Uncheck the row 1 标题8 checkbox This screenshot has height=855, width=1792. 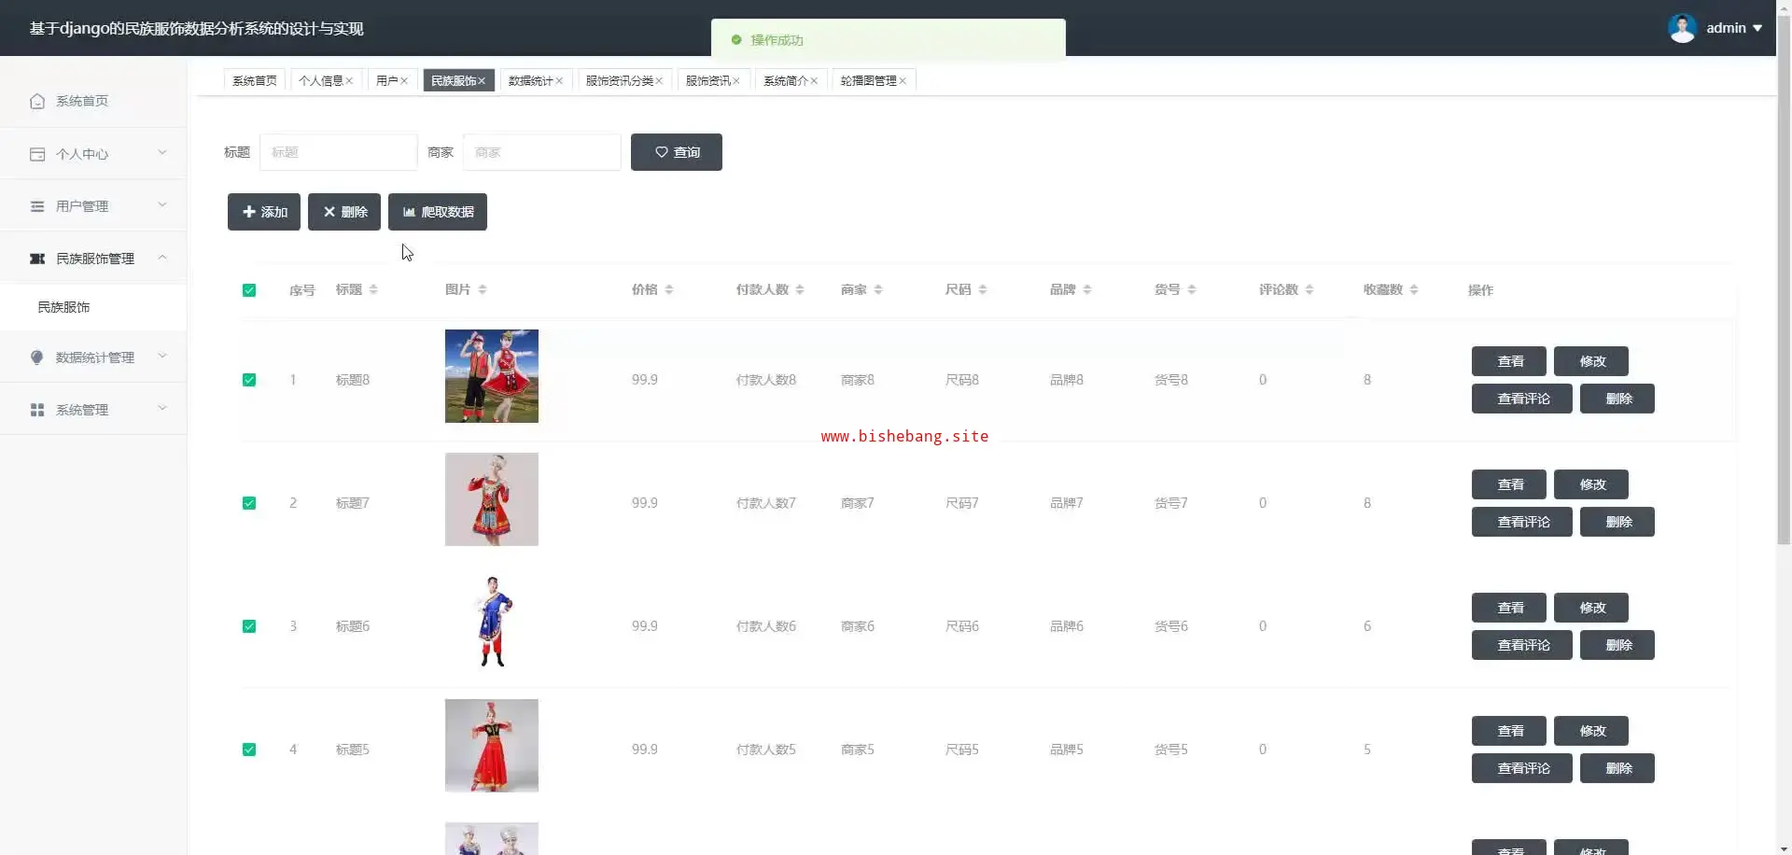249,380
